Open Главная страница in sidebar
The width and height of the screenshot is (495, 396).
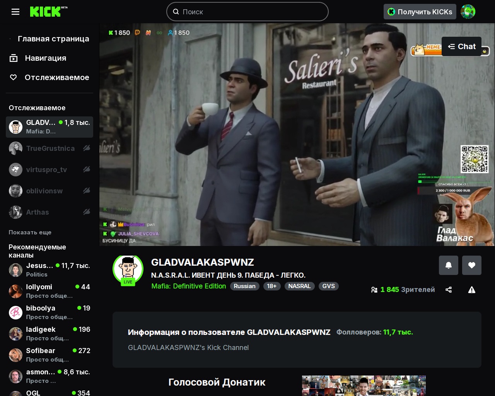pos(49,39)
